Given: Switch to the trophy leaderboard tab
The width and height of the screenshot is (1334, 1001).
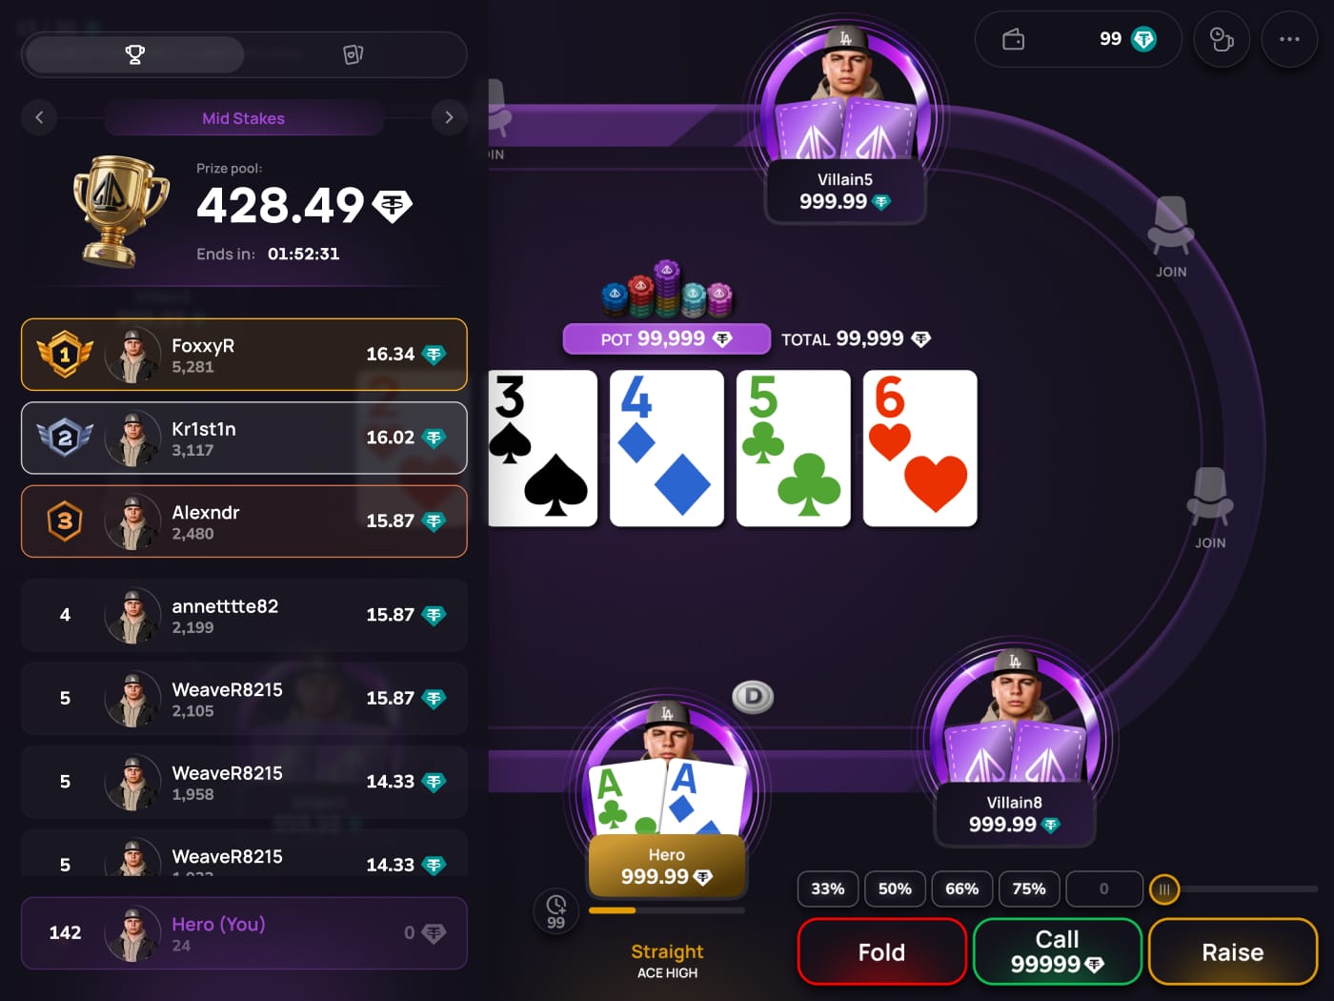Looking at the screenshot, I should tap(134, 54).
